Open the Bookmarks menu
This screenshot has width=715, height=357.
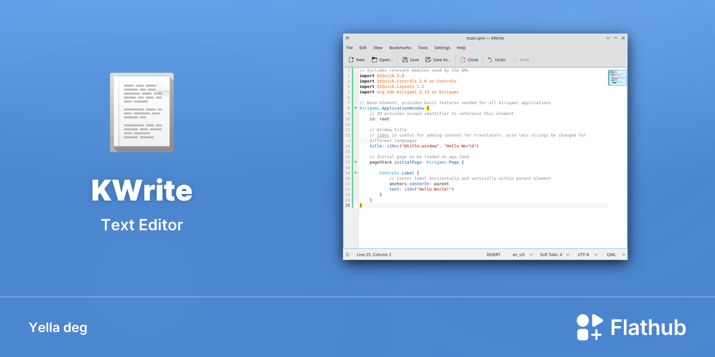click(400, 48)
